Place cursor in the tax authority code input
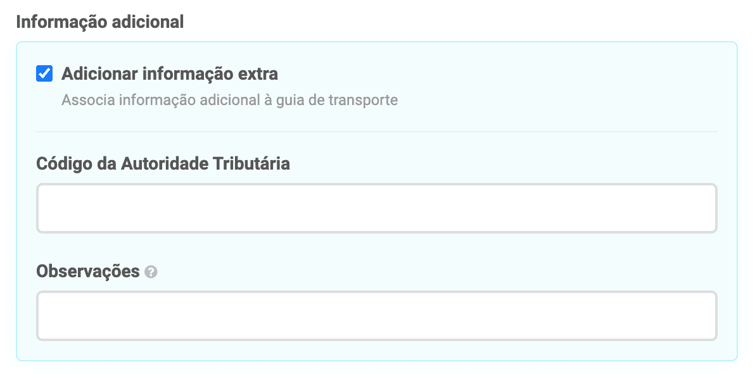 [x=376, y=208]
